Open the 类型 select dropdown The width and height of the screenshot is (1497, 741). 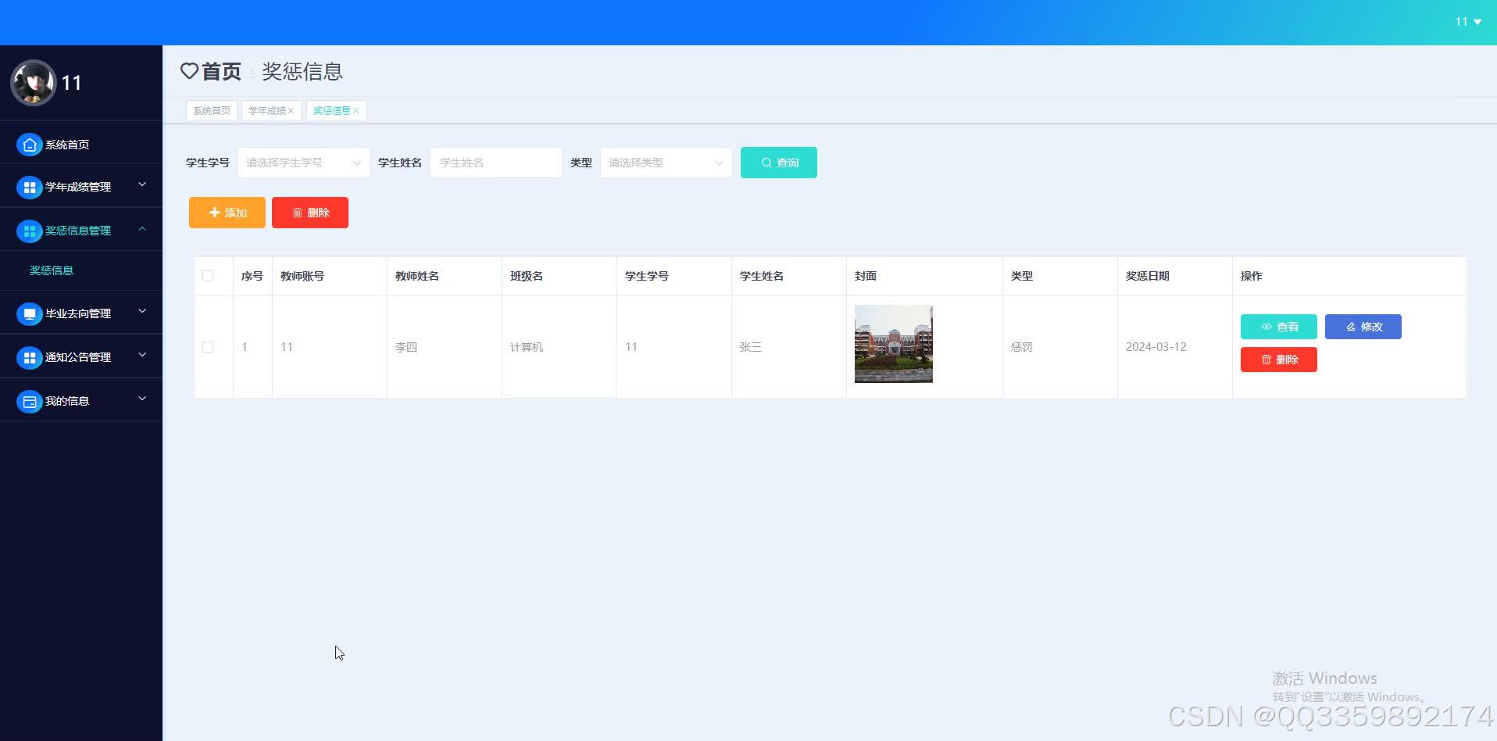point(666,163)
